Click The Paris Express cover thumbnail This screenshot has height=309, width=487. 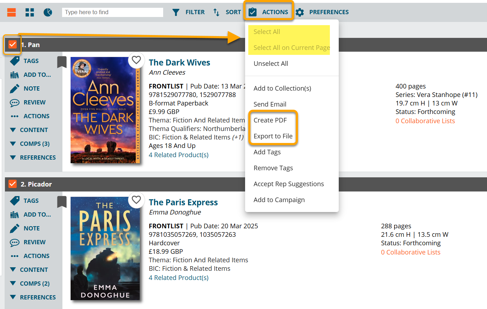[x=105, y=248]
